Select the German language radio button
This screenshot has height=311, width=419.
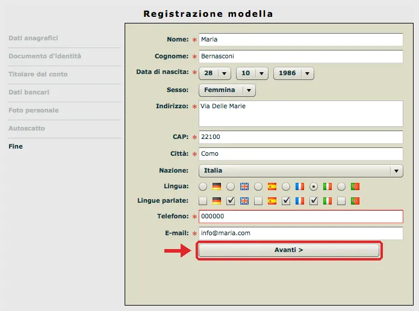pos(203,186)
